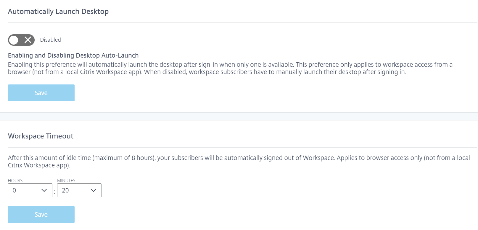Open the Hours dropdown chevron
Image resolution: width=478 pixels, height=230 pixels.
pyautogui.click(x=44, y=190)
